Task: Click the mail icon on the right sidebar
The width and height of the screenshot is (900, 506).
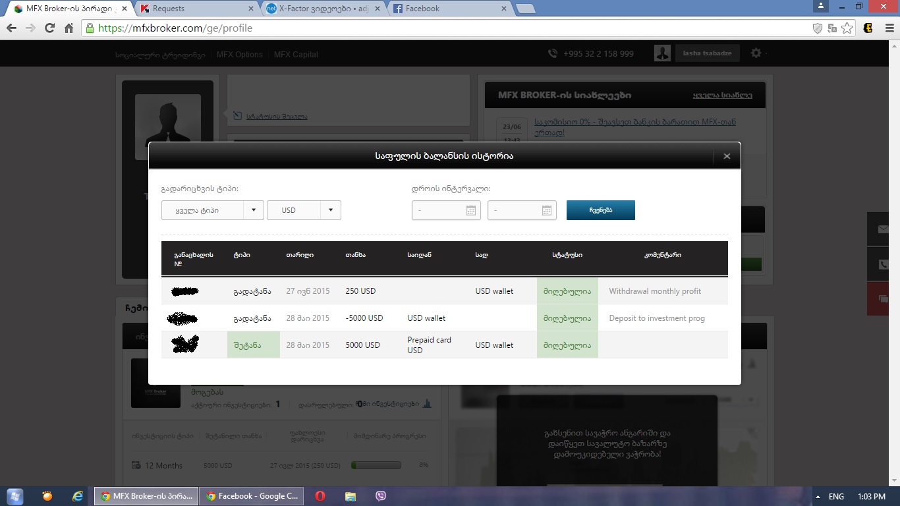Action: click(884, 229)
